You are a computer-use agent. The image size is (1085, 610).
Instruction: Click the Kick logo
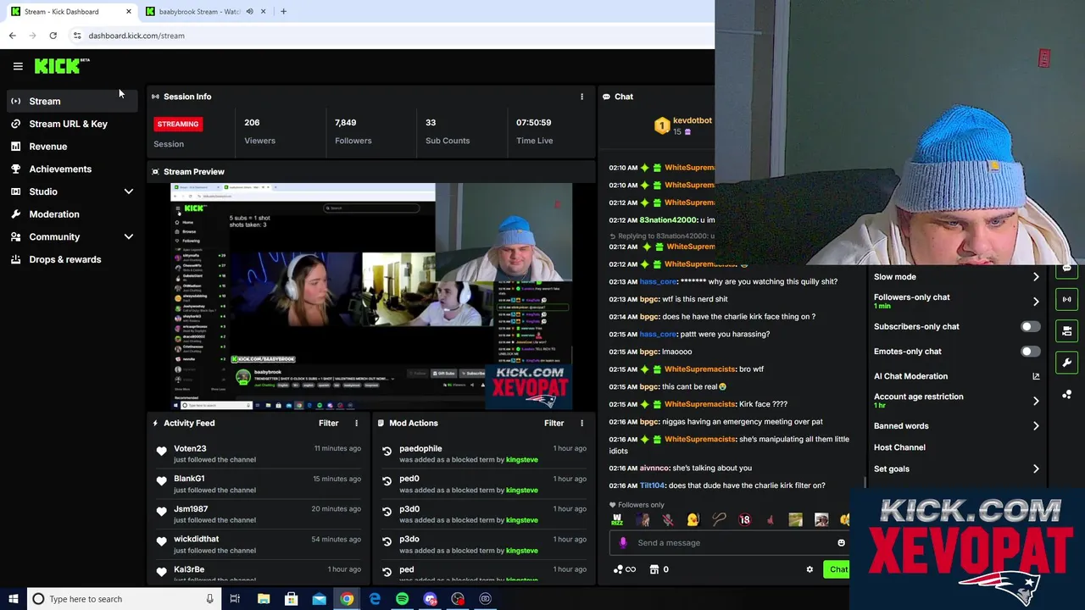coord(61,65)
